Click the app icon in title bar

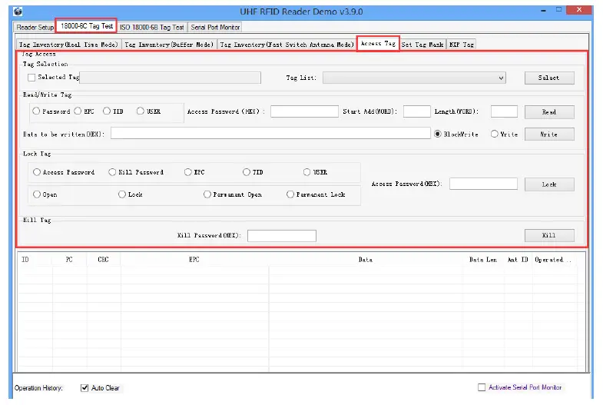[x=18, y=12]
